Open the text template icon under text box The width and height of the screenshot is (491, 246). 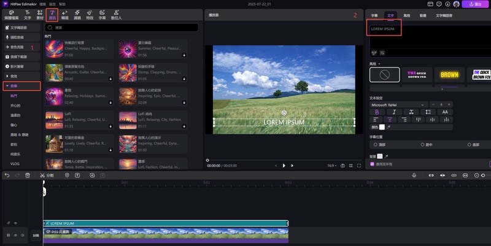tap(382, 53)
